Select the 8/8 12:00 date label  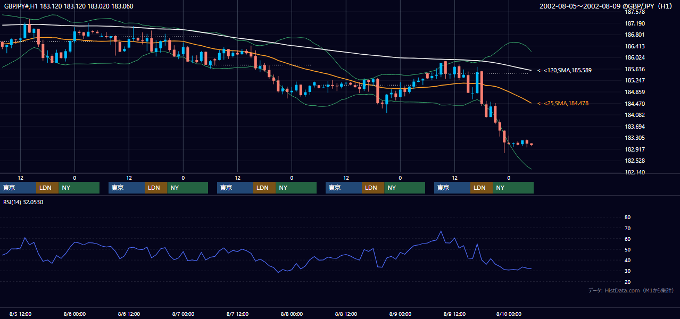346,314
